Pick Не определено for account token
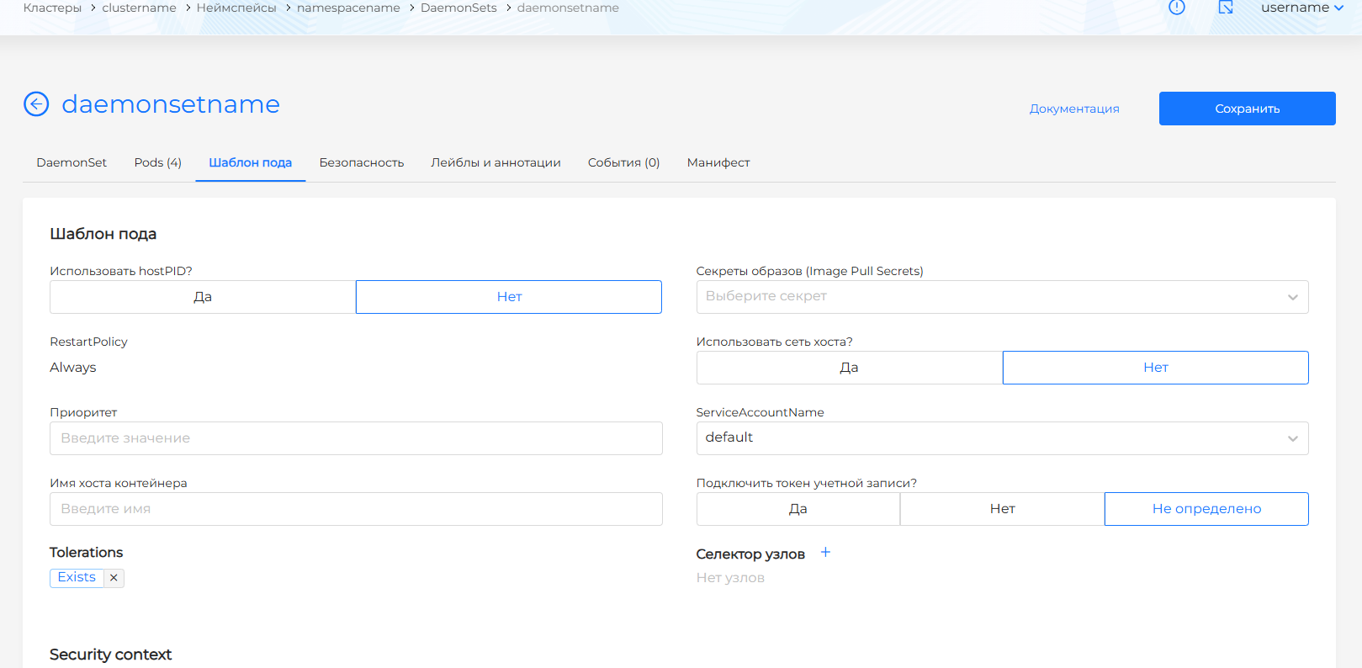 (1206, 509)
